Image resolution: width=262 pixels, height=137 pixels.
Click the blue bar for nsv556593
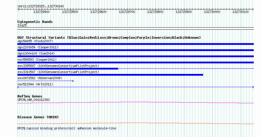pos(135,62)
